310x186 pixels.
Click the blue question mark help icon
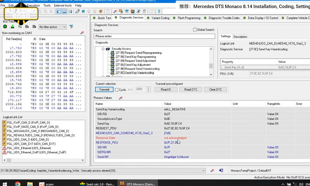pyautogui.click(x=159, y=11)
